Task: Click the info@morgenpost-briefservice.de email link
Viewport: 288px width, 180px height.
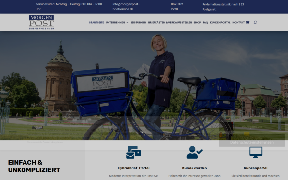Action: coord(126,7)
